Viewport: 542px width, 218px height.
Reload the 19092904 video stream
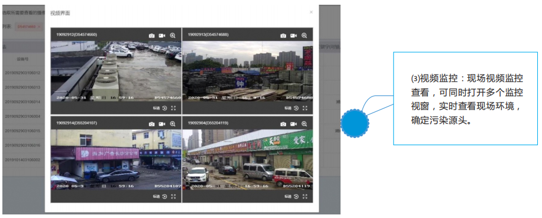tap(296, 196)
